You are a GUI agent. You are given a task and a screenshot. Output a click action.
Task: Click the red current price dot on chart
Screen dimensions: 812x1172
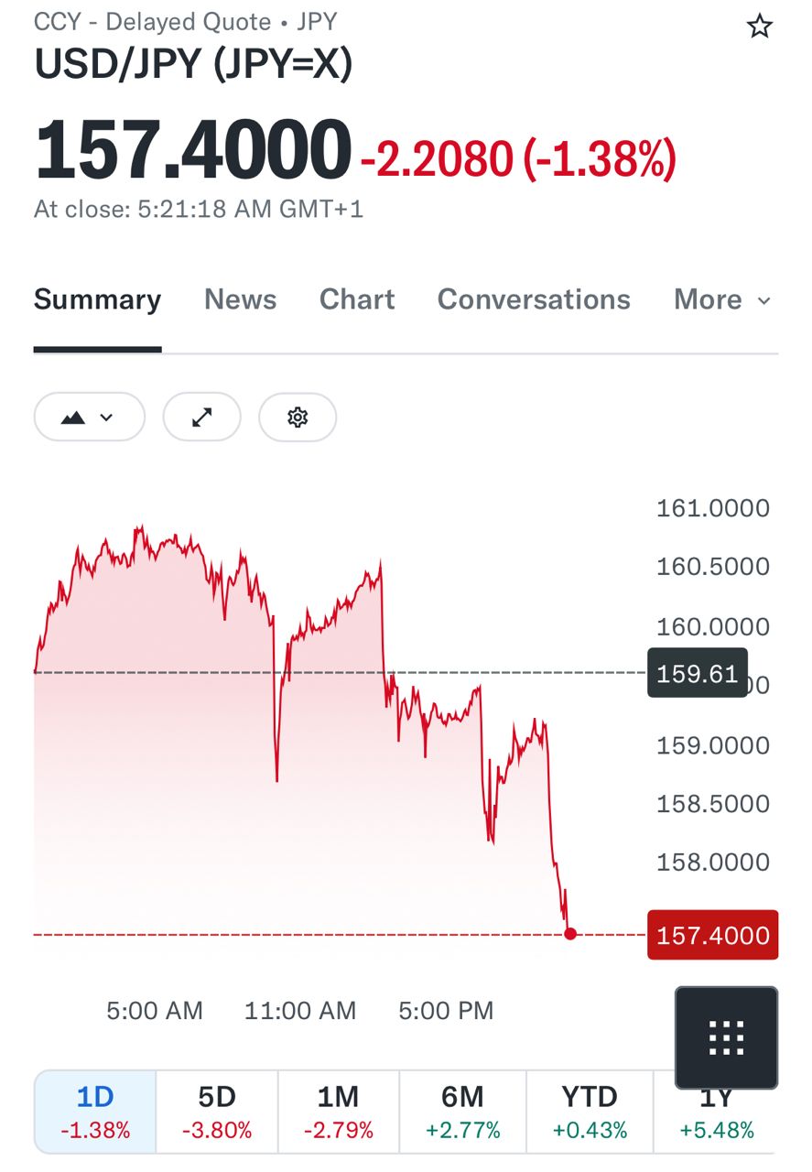[x=570, y=934]
